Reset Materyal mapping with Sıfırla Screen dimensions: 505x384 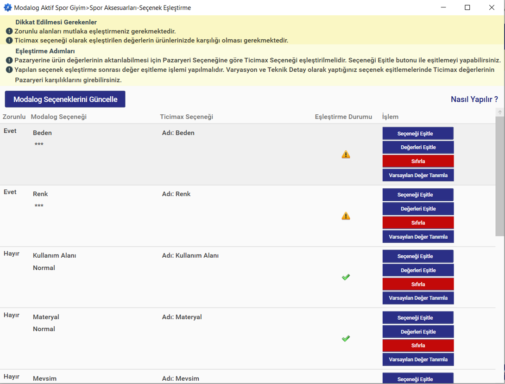[x=418, y=346]
